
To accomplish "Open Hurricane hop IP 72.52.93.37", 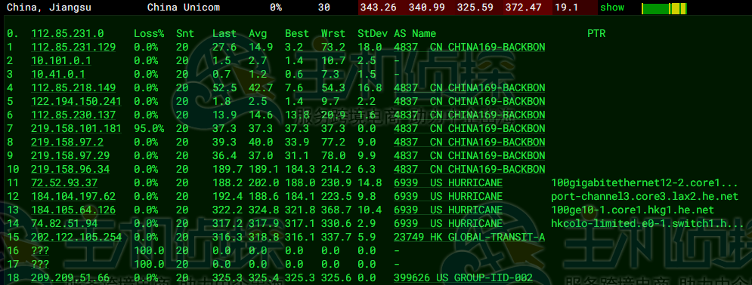I will [x=64, y=182].
